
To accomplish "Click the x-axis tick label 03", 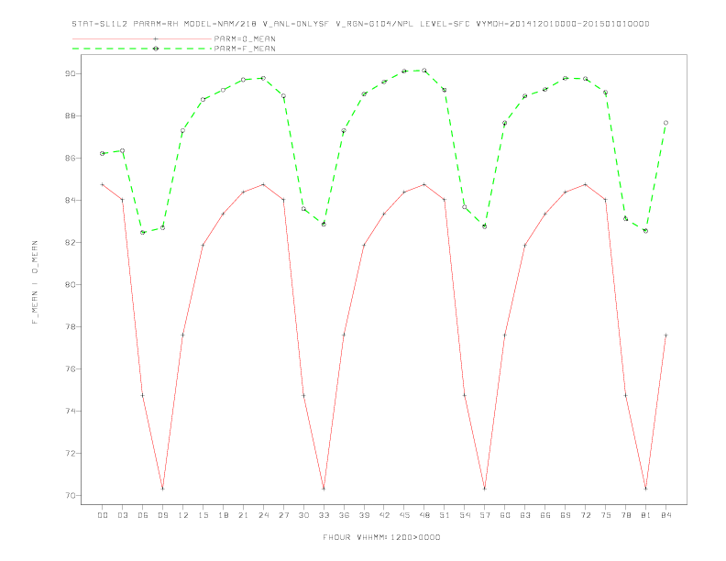I will pos(122,515).
